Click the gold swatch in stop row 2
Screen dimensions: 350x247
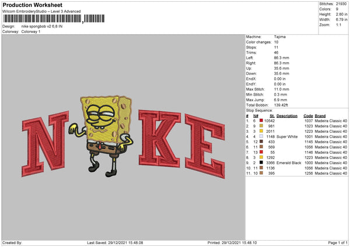click(261, 126)
